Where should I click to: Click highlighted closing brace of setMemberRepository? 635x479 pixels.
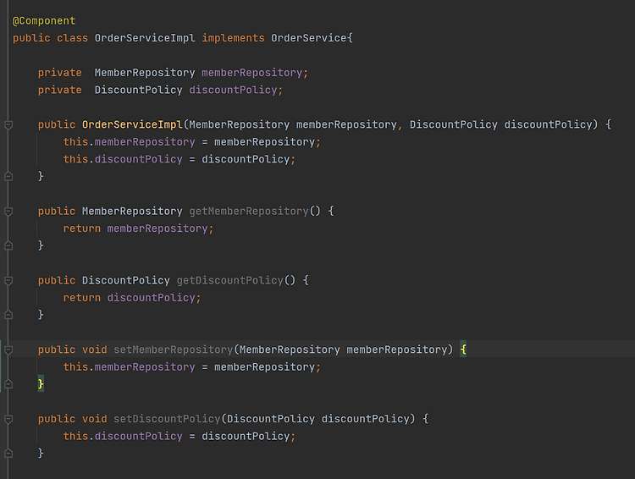tap(41, 384)
